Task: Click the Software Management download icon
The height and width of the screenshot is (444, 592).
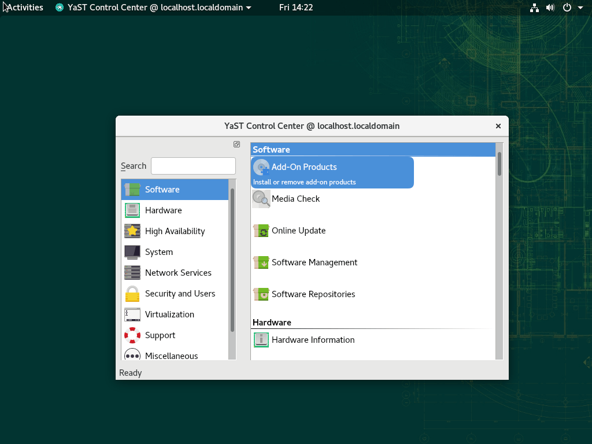Action: [x=261, y=262]
